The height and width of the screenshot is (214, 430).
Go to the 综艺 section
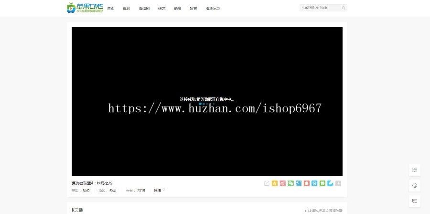pyautogui.click(x=162, y=9)
